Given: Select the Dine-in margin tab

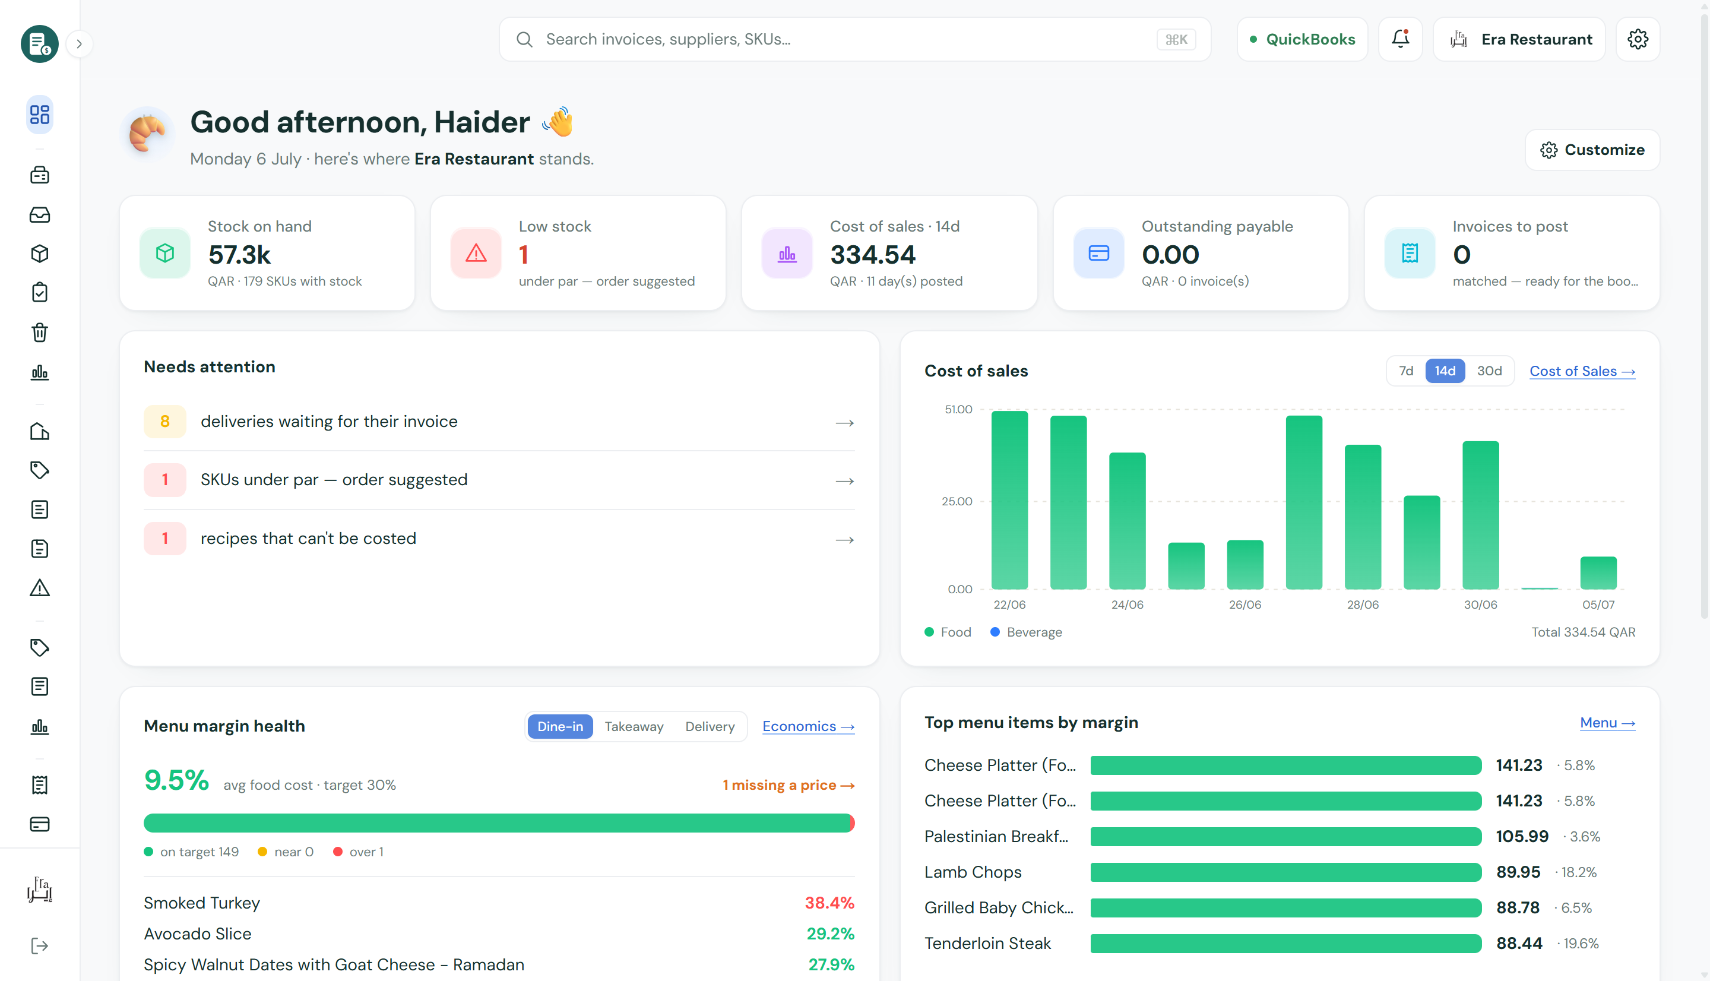Looking at the screenshot, I should [x=560, y=726].
